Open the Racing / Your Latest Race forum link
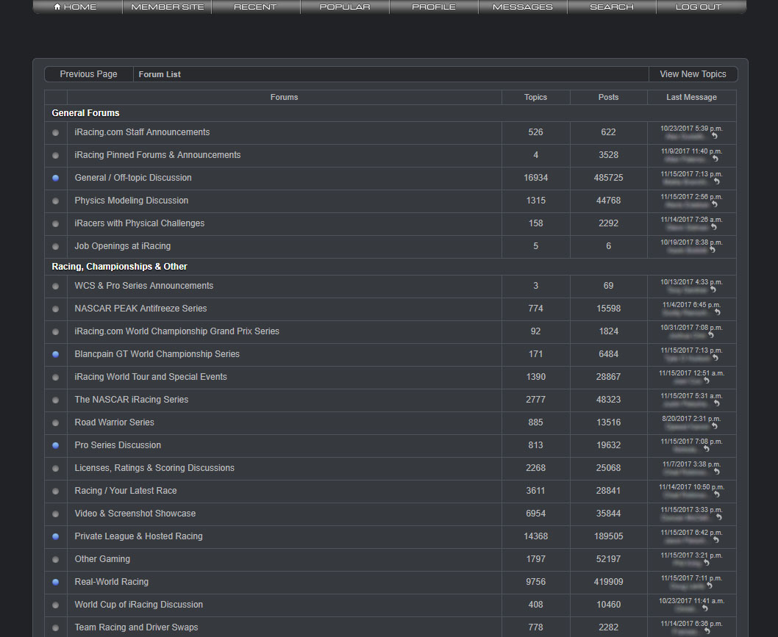778x637 pixels. point(126,491)
